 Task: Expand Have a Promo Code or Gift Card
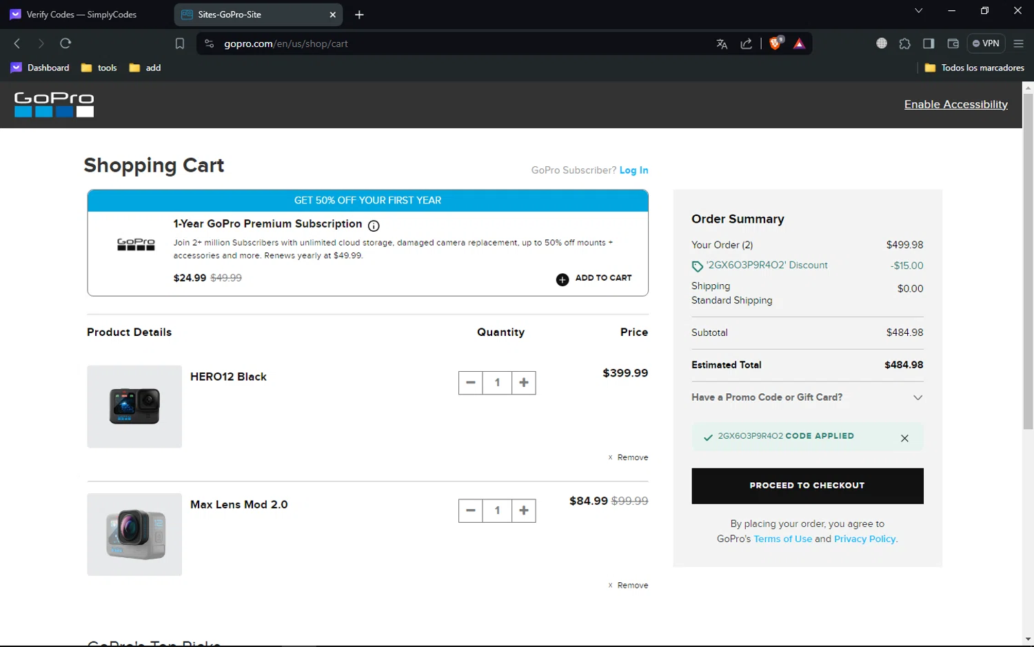[807, 397]
